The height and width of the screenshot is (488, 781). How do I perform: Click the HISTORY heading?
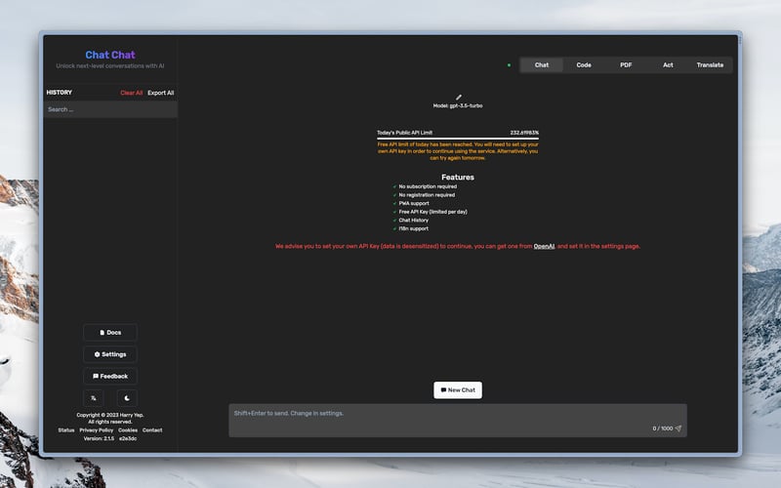[60, 92]
